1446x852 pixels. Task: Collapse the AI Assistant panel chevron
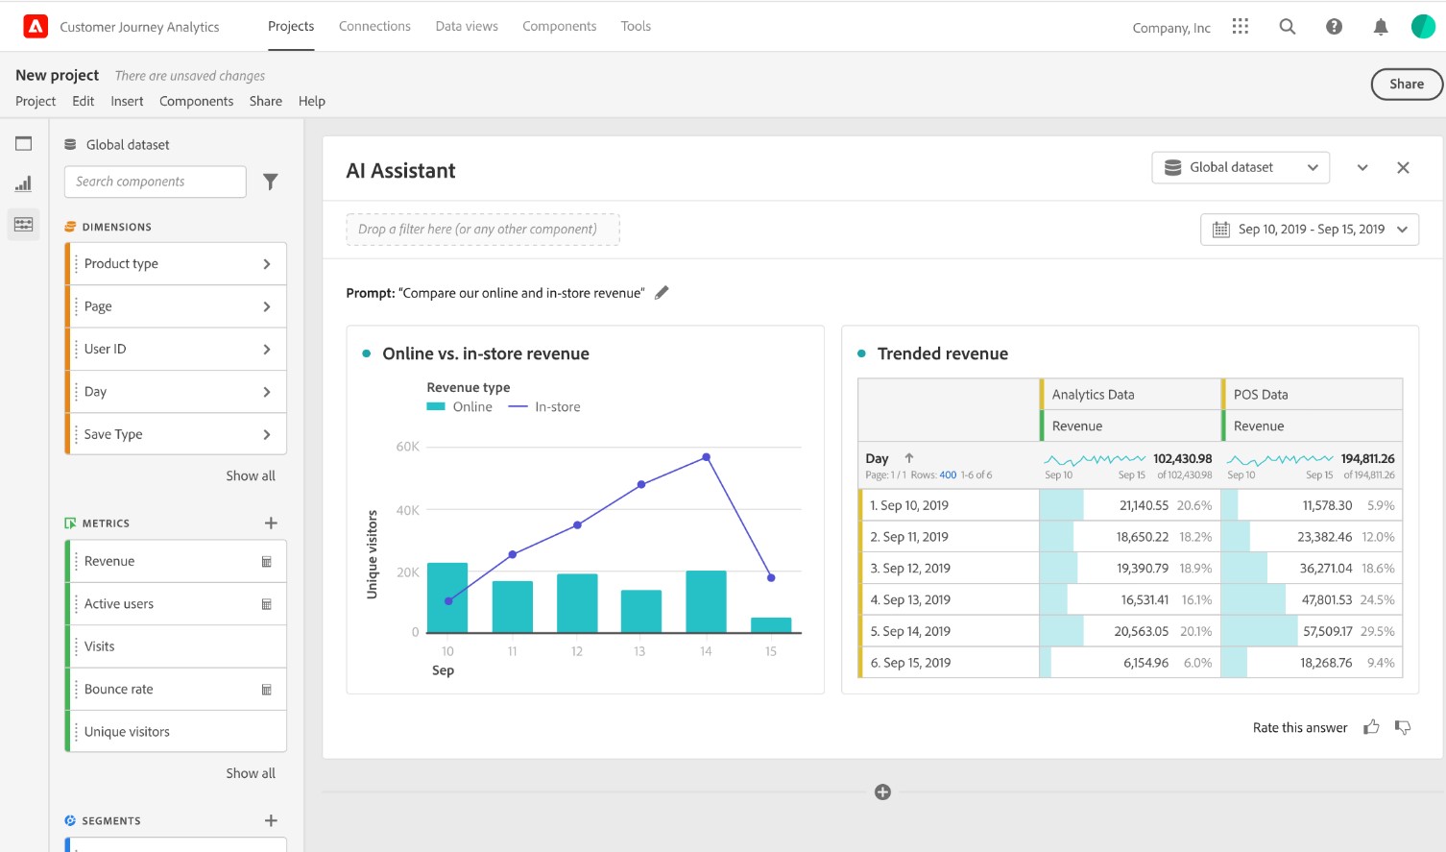click(x=1362, y=168)
